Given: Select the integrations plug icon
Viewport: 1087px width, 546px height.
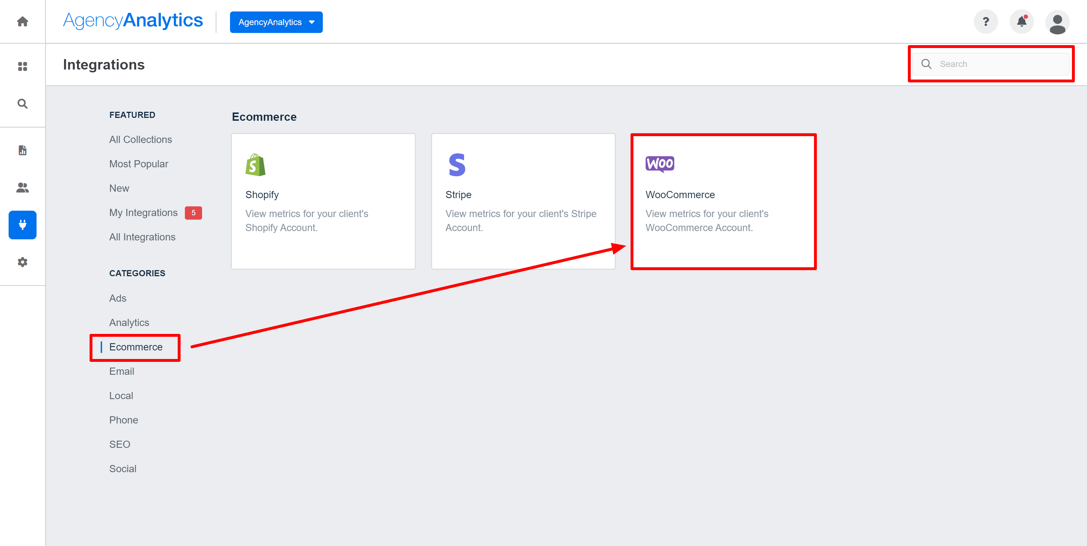Looking at the screenshot, I should [x=22, y=225].
